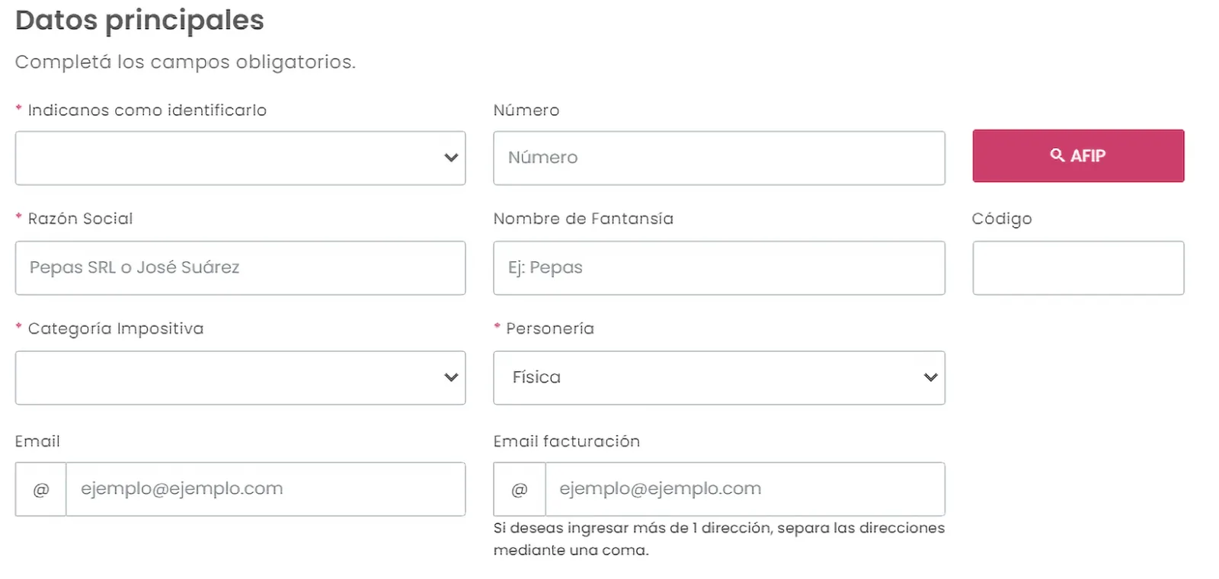1219x579 pixels.
Task: Focus the empty Código field
Action: pyautogui.click(x=1077, y=268)
